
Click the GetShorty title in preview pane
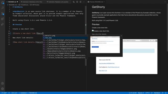click(x=98, y=7)
